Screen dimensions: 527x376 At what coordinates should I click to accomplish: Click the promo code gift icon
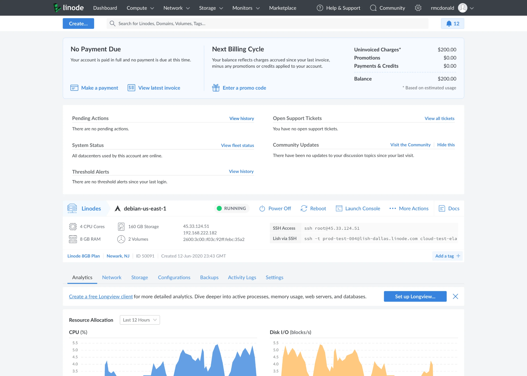216,88
